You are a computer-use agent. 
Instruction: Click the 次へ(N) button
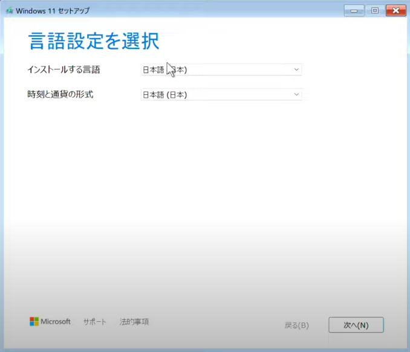356,325
